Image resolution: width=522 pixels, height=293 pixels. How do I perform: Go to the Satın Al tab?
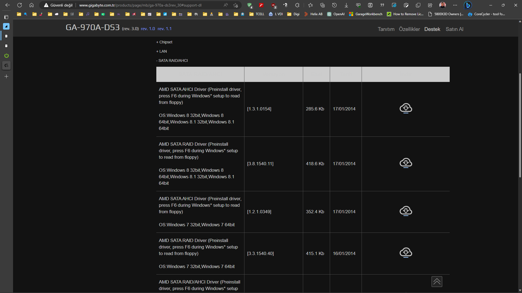(x=454, y=29)
